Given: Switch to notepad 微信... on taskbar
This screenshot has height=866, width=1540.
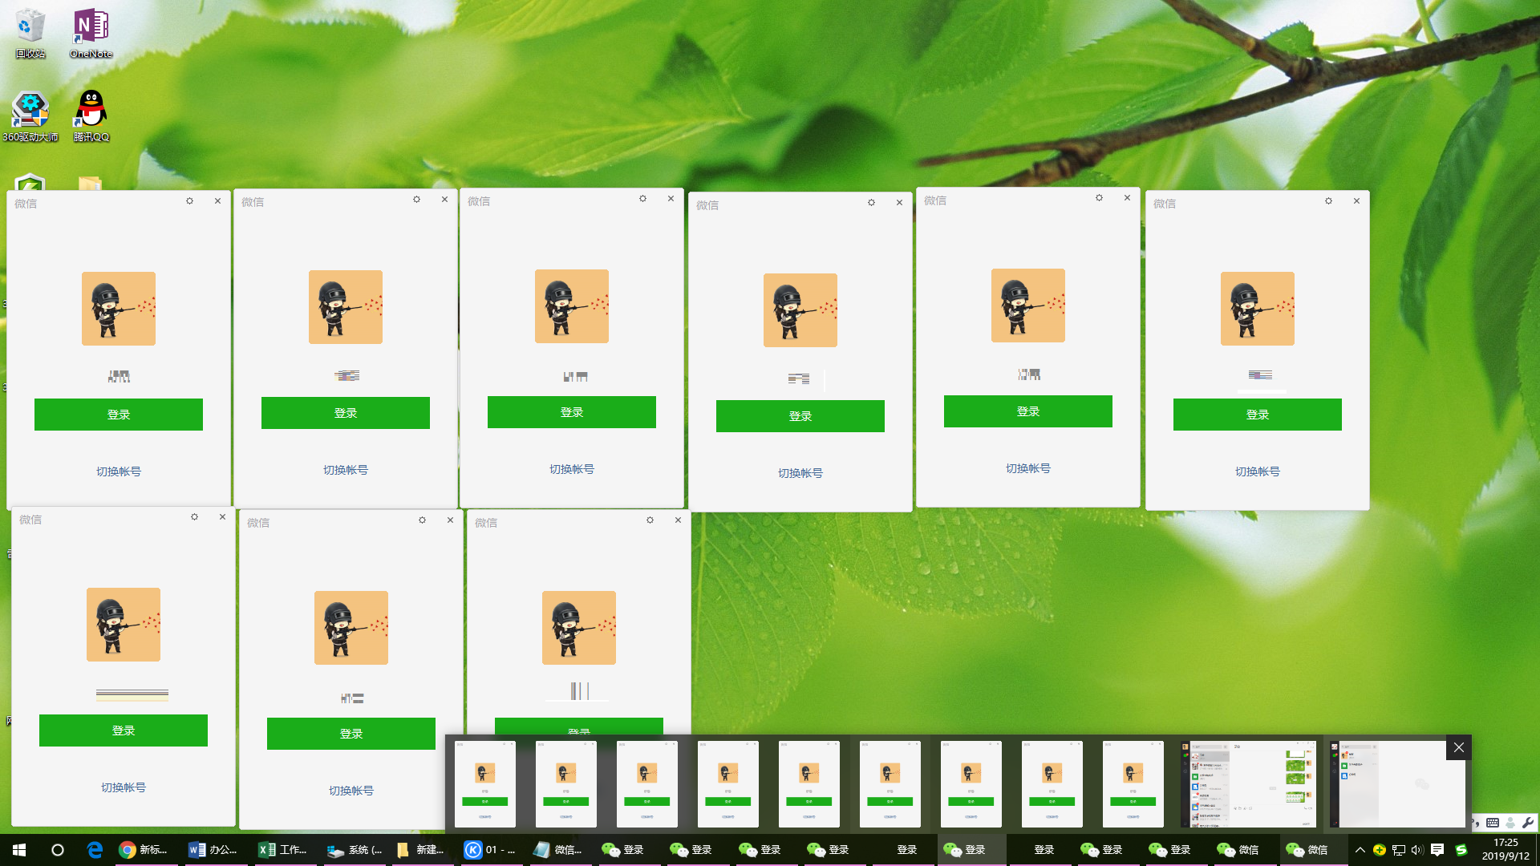Looking at the screenshot, I should coord(558,850).
